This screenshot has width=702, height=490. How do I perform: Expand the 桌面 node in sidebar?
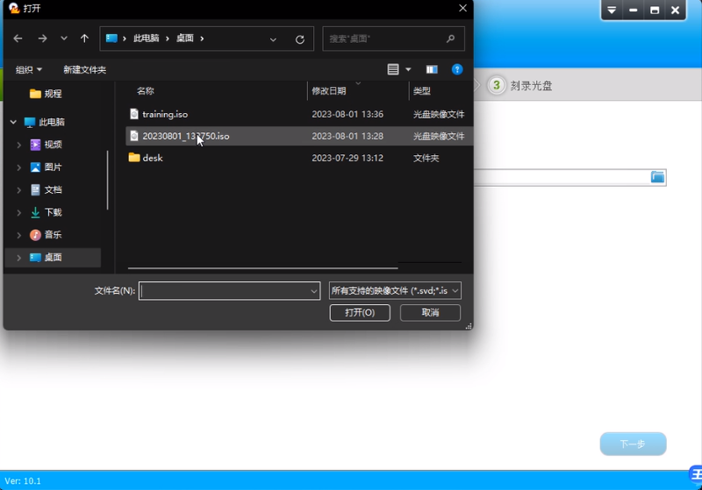[x=18, y=258]
